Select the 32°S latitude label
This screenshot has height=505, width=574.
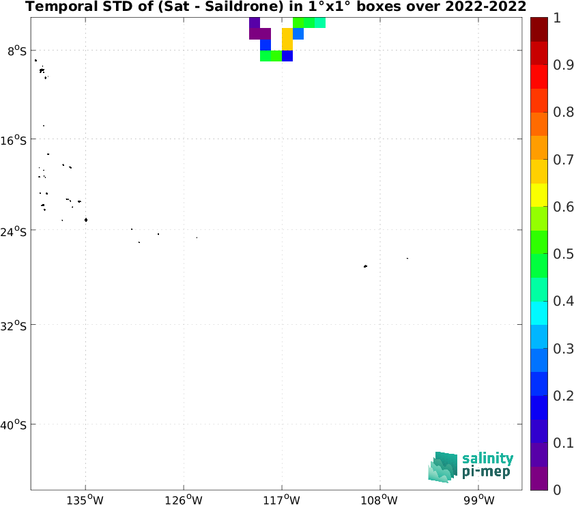[14, 326]
